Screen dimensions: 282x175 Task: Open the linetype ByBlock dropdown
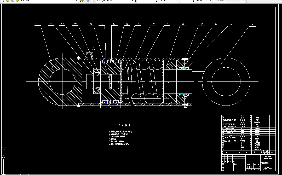[157, 1]
